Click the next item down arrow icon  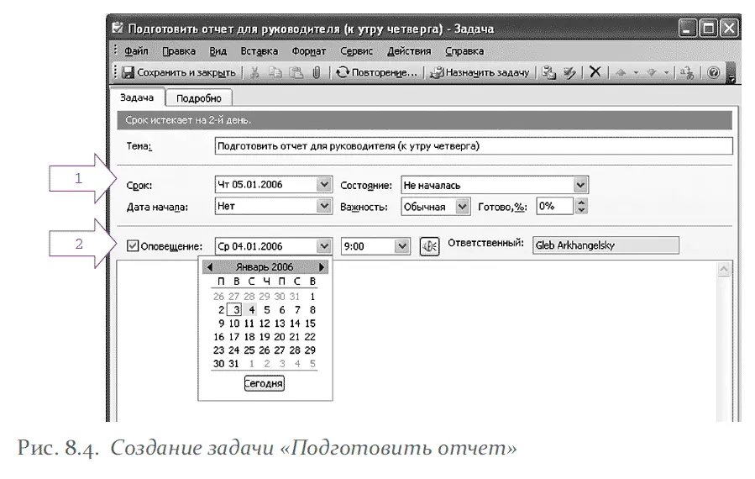(x=652, y=72)
